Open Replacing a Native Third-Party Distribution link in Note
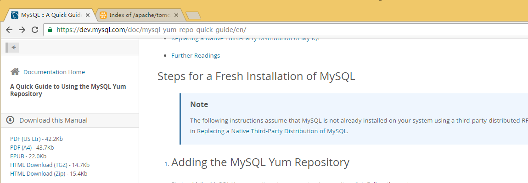 coord(272,131)
